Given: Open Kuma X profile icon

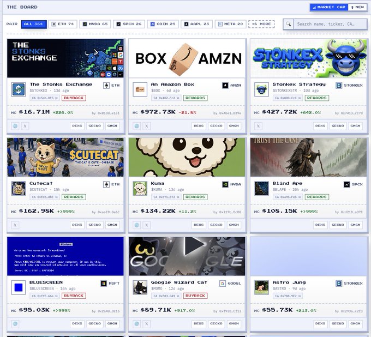Looking at the screenshot, I should (147, 225).
